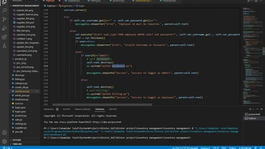Open sale.py in explorer
Image resolution: width=265 pixels, height=149 pixels.
pyautogui.click(x=19, y=120)
